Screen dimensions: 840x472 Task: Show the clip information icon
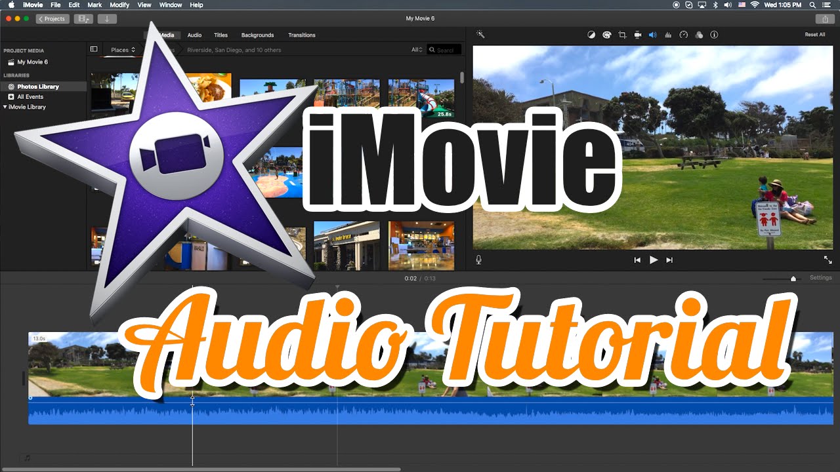[715, 35]
